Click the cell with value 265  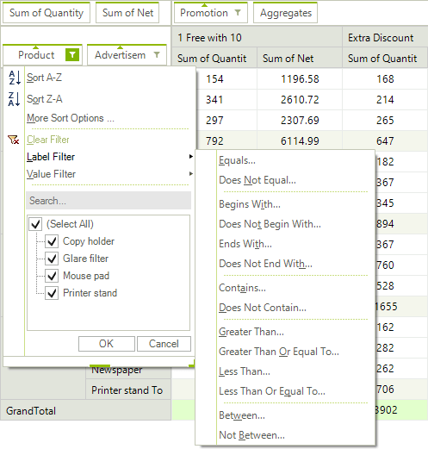click(385, 121)
